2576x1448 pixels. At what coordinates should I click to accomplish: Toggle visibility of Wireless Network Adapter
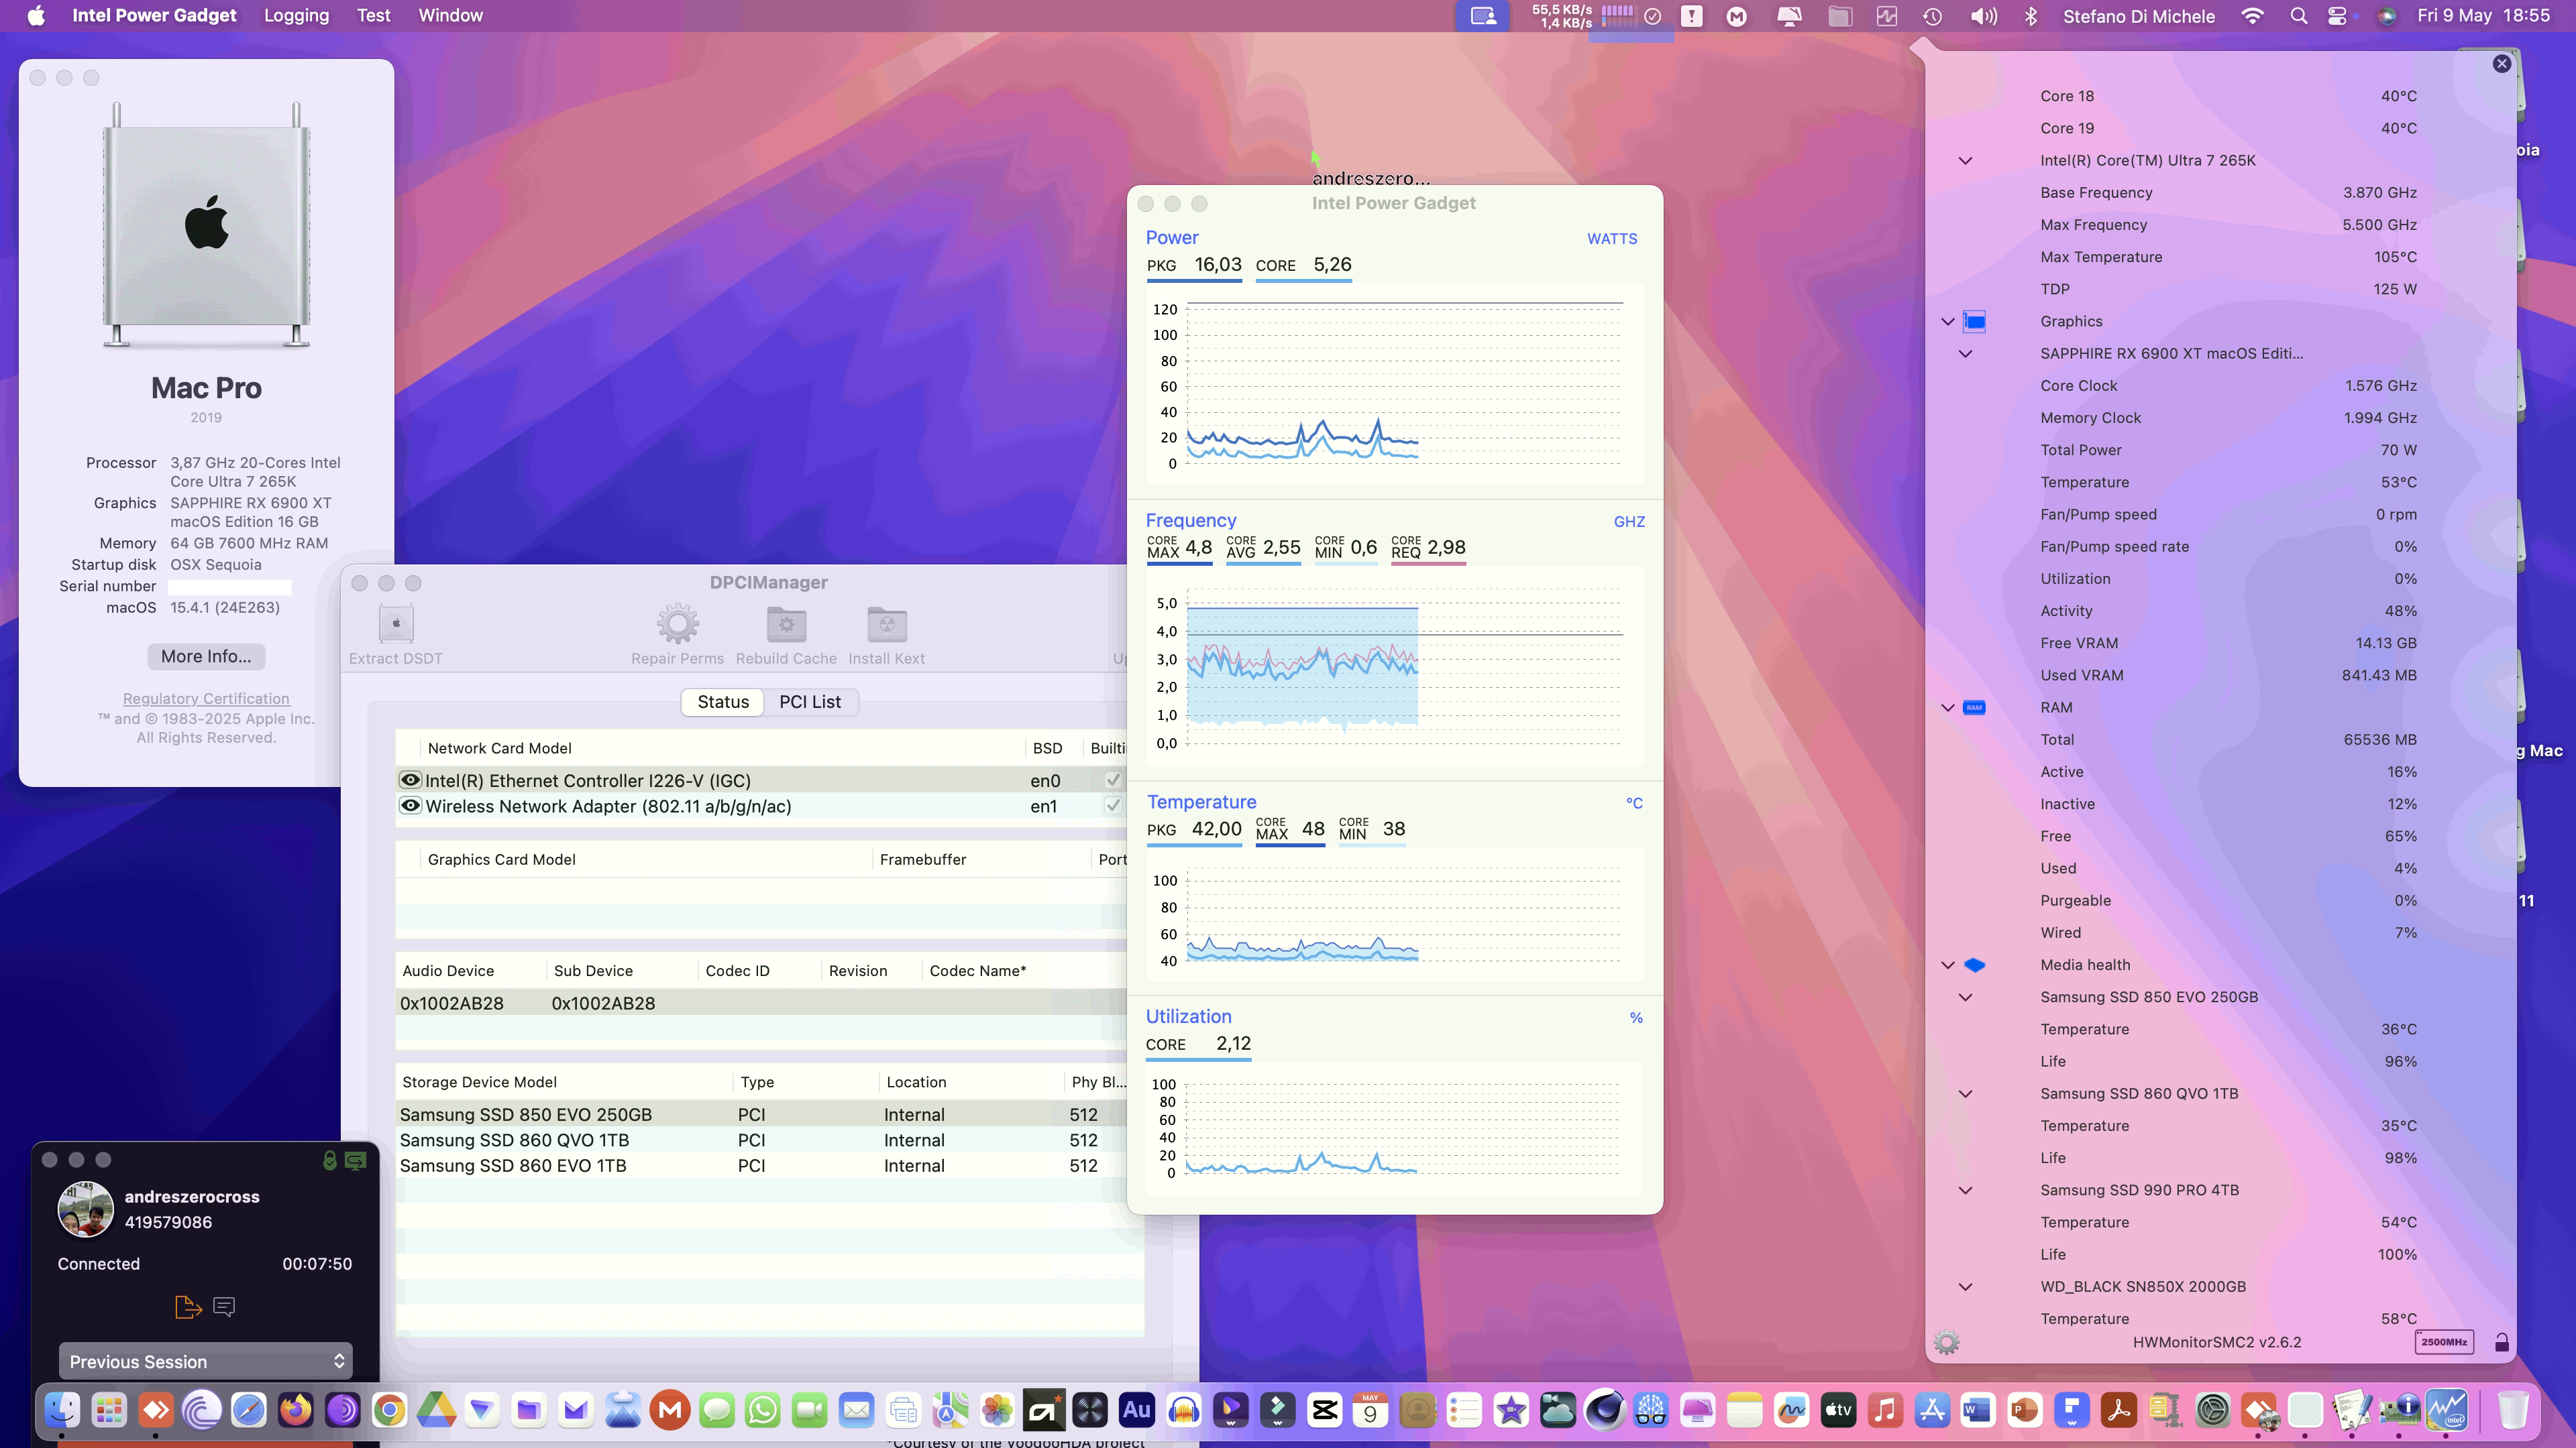410,805
